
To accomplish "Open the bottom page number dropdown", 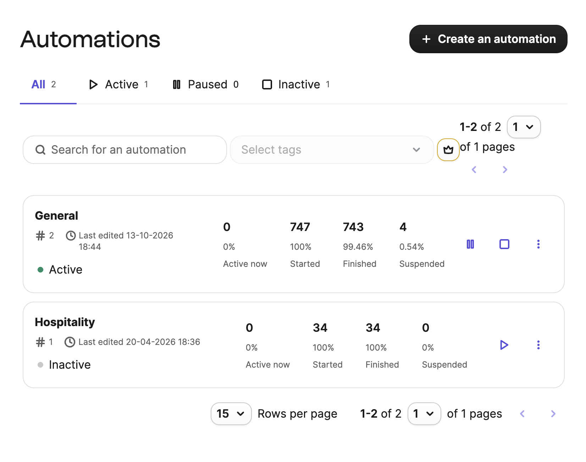I will coord(425,414).
